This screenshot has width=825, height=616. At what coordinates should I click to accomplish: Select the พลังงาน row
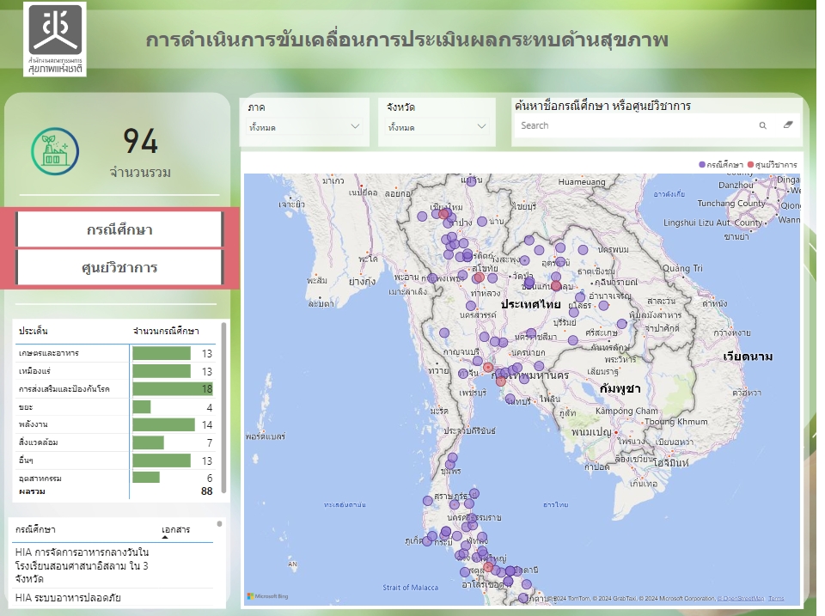click(116, 424)
